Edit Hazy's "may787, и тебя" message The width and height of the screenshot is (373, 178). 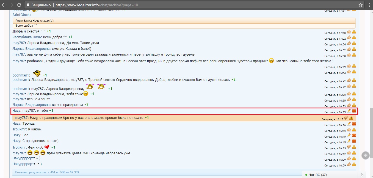coord(349,111)
